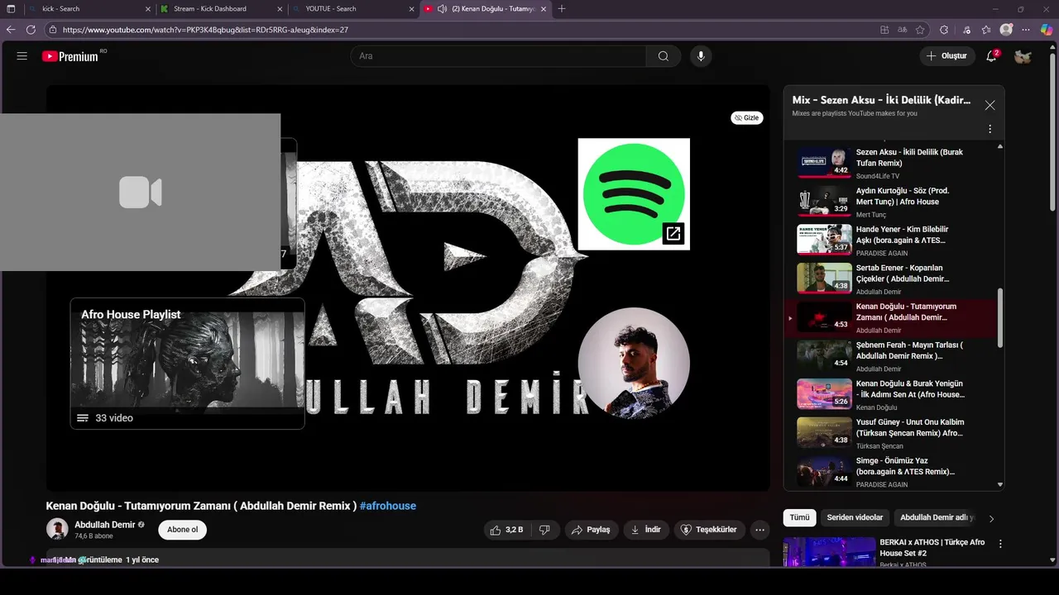Add this page to favorites star

pos(920,30)
